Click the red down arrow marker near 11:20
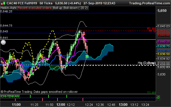Screen dimensions: 171x107 click(x=28, y=74)
